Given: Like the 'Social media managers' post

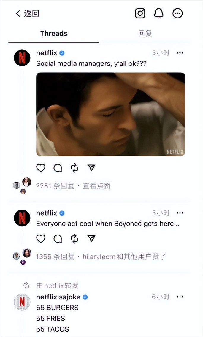Looking at the screenshot, I should [41, 168].
